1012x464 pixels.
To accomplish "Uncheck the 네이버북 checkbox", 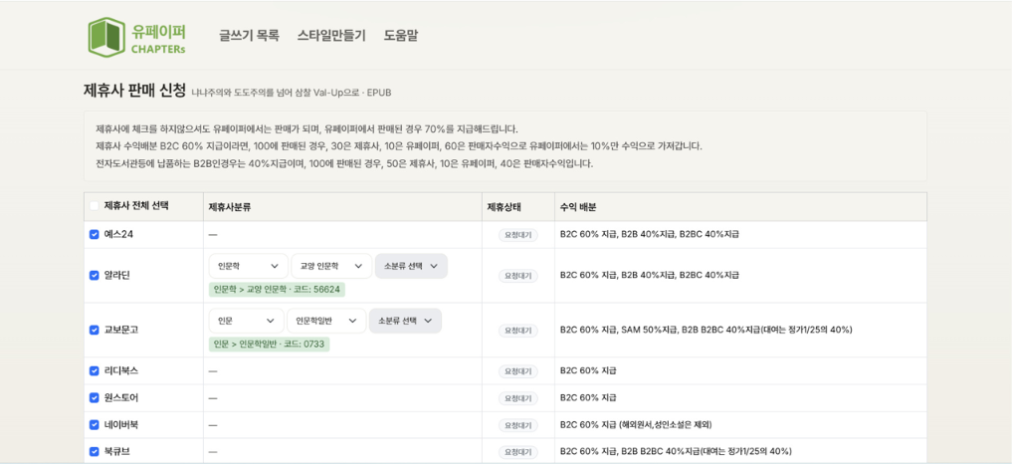I will (95, 424).
